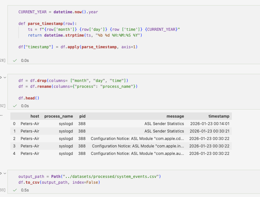Expand run options chevron for the to_csv cell
The height and width of the screenshot is (197, 260).
4,173
